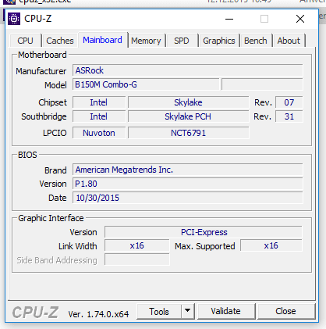Click the Validate button

coord(226,311)
